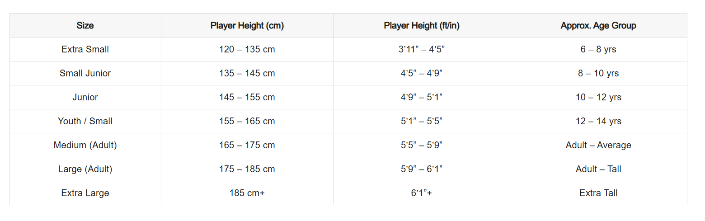Select the Youth / Small cell
Screen dimensions: 705x221
tap(85, 121)
